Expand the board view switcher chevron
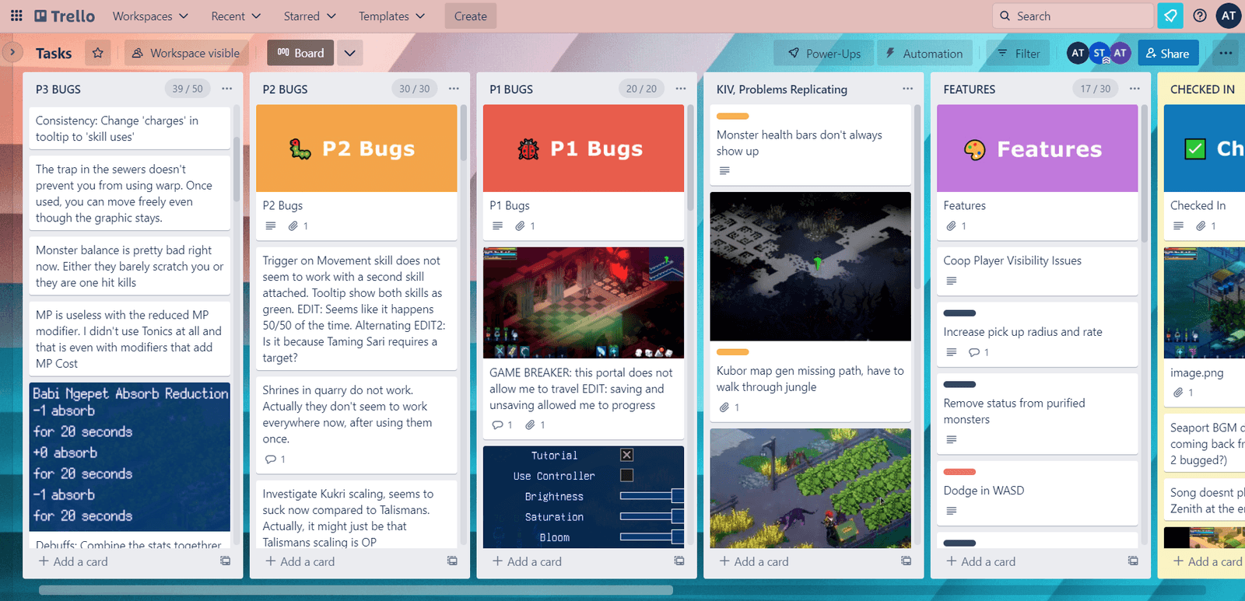The width and height of the screenshot is (1245, 601). coord(350,53)
